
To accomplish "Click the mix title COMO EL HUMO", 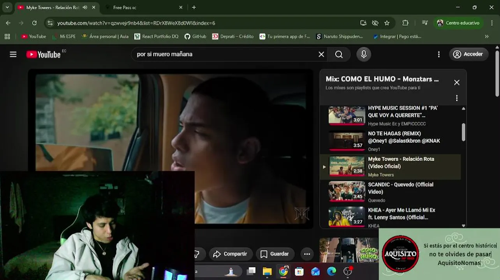I will pos(382,79).
